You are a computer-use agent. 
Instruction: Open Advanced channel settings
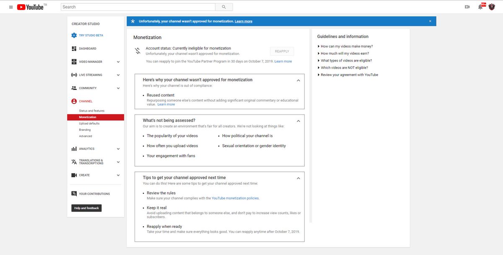point(86,136)
